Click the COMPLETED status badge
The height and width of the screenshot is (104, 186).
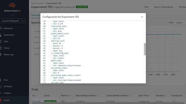point(82,7)
